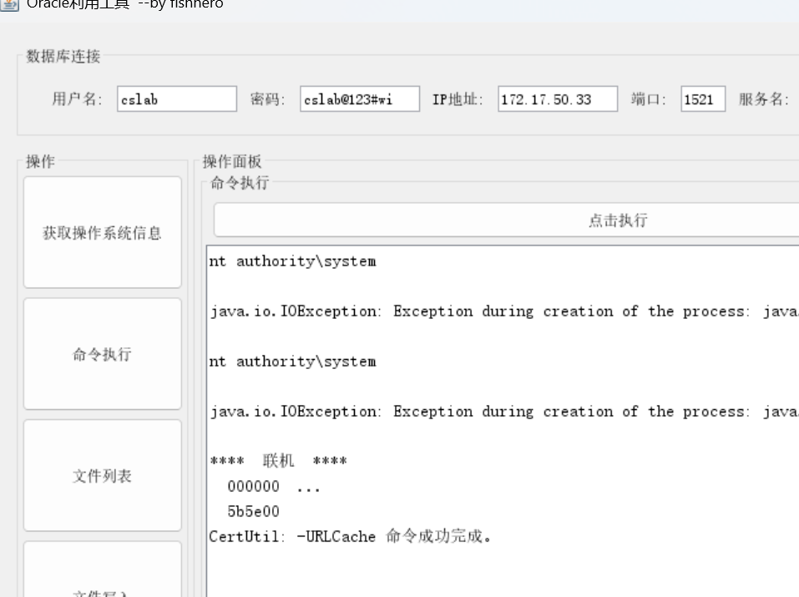Click the 操作面板 group title
Viewport: 799px width, 597px height.
pos(232,162)
